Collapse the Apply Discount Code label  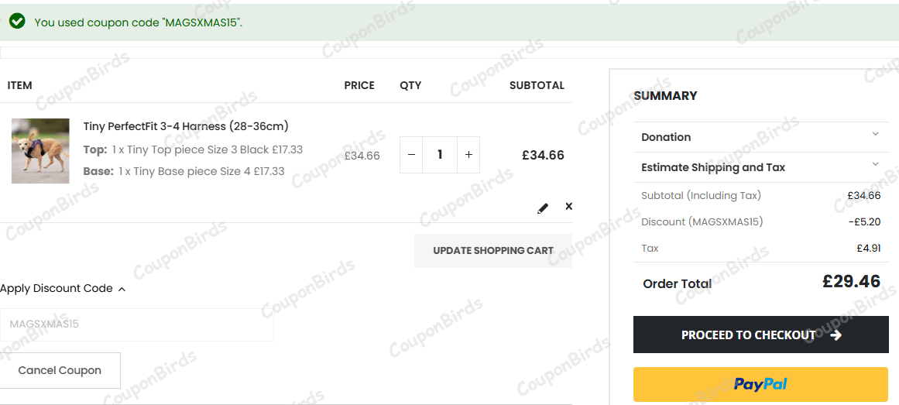57,288
